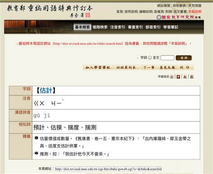Focus the search text input box
Image resolution: width=213 pixels, height=174 pixels.
click(167, 58)
